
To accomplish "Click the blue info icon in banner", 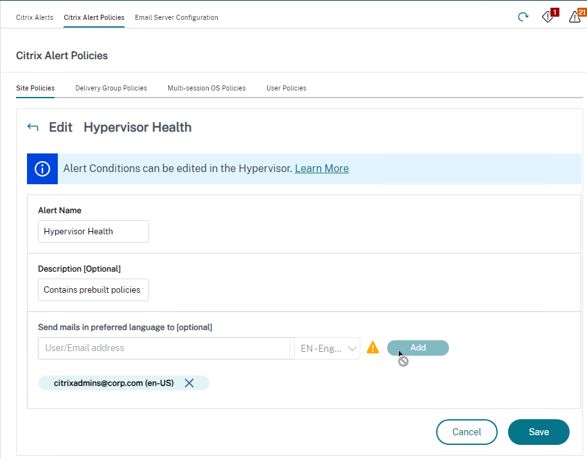I will pyautogui.click(x=42, y=169).
